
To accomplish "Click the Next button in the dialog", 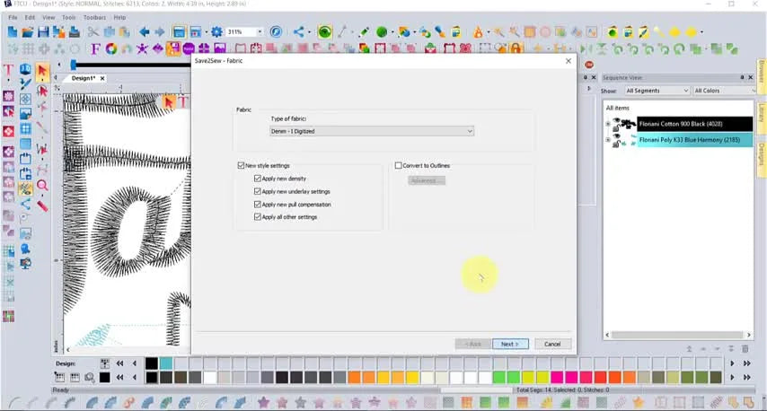I will [509, 344].
